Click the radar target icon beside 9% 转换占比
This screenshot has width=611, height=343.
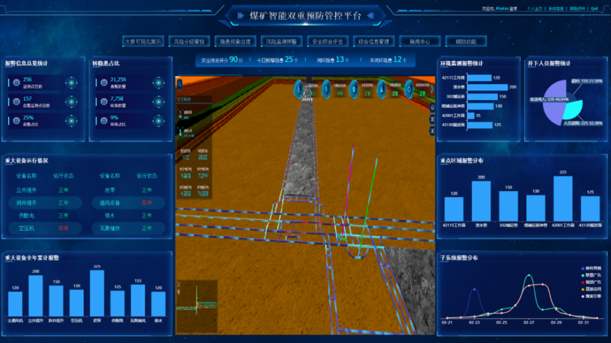pyautogui.click(x=158, y=120)
